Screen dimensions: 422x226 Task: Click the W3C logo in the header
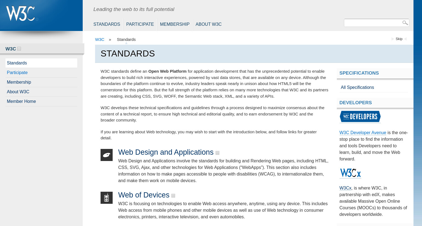tap(22, 13)
